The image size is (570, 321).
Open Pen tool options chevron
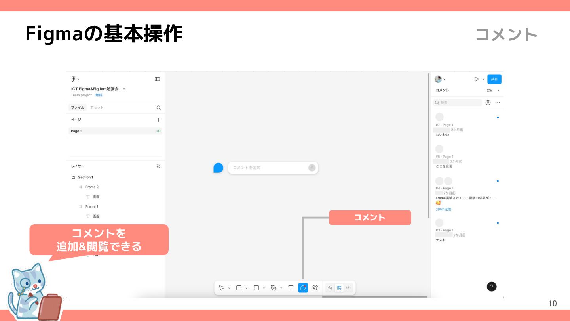coord(281,288)
